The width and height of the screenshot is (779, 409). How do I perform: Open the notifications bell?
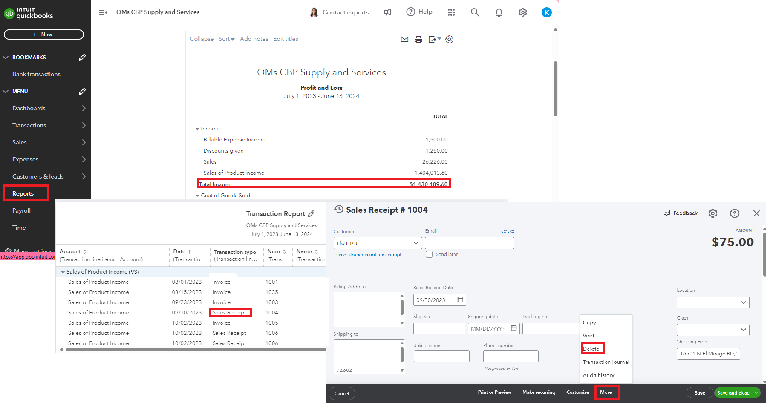pos(499,12)
